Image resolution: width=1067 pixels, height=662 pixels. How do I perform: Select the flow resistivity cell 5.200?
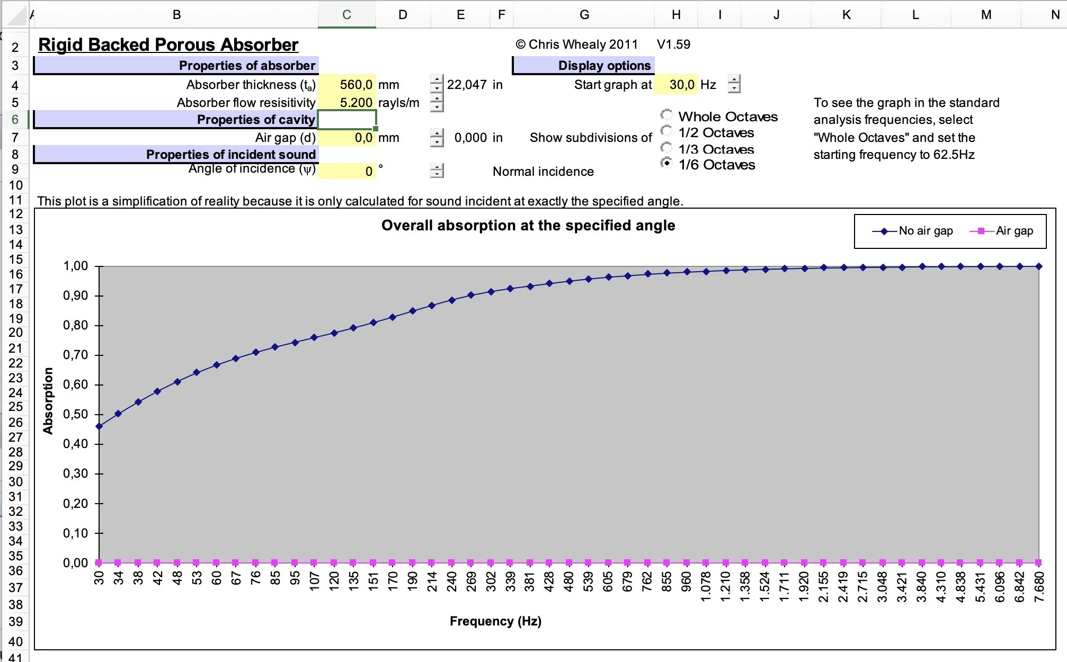pyautogui.click(x=347, y=102)
